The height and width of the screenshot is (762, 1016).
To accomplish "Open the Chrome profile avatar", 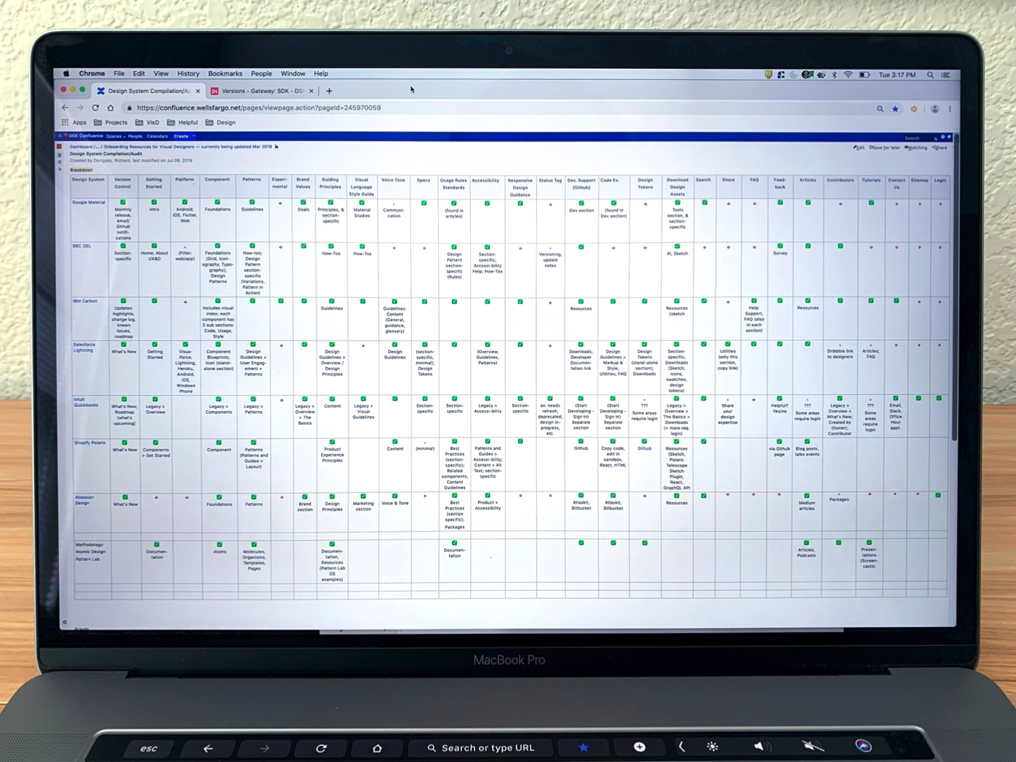I will pyautogui.click(x=935, y=109).
